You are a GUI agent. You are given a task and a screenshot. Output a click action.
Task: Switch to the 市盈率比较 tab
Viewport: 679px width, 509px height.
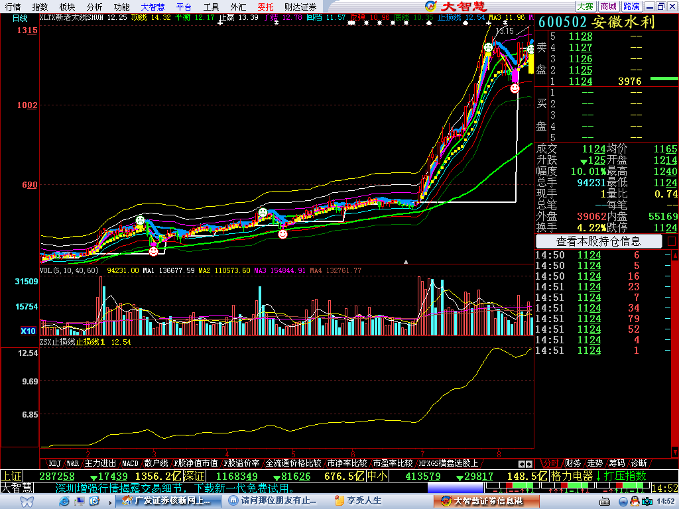[x=393, y=463]
